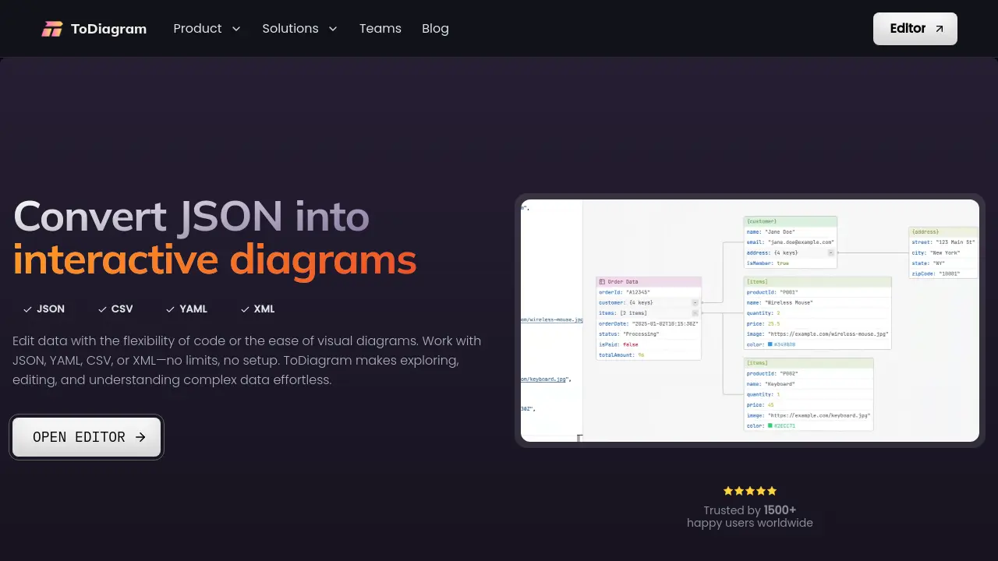This screenshot has height=561, width=998.
Task: Click the 'interactive diagrams' orange heading
Action: (215, 260)
